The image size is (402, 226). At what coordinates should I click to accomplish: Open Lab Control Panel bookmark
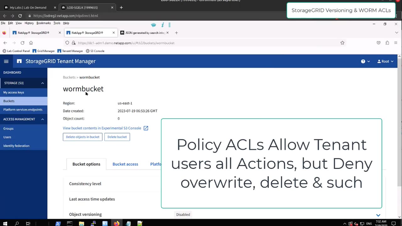click(x=16, y=51)
